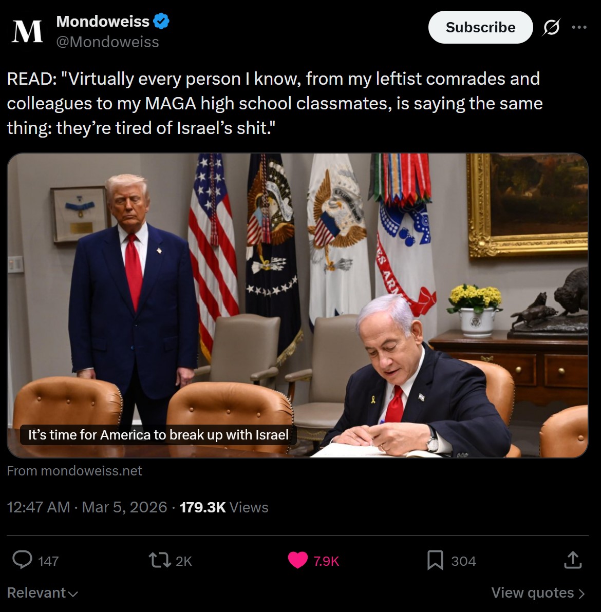Open the article card photo
Image resolution: width=601 pixels, height=612 pixels.
click(297, 305)
